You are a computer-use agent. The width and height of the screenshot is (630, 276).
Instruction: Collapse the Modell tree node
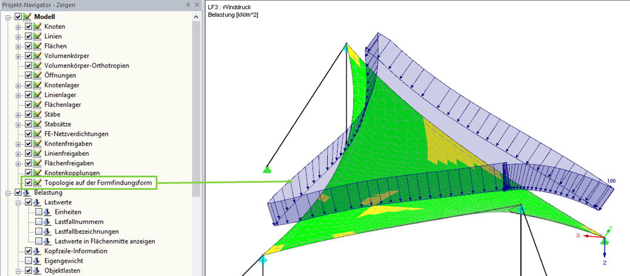coord(8,17)
